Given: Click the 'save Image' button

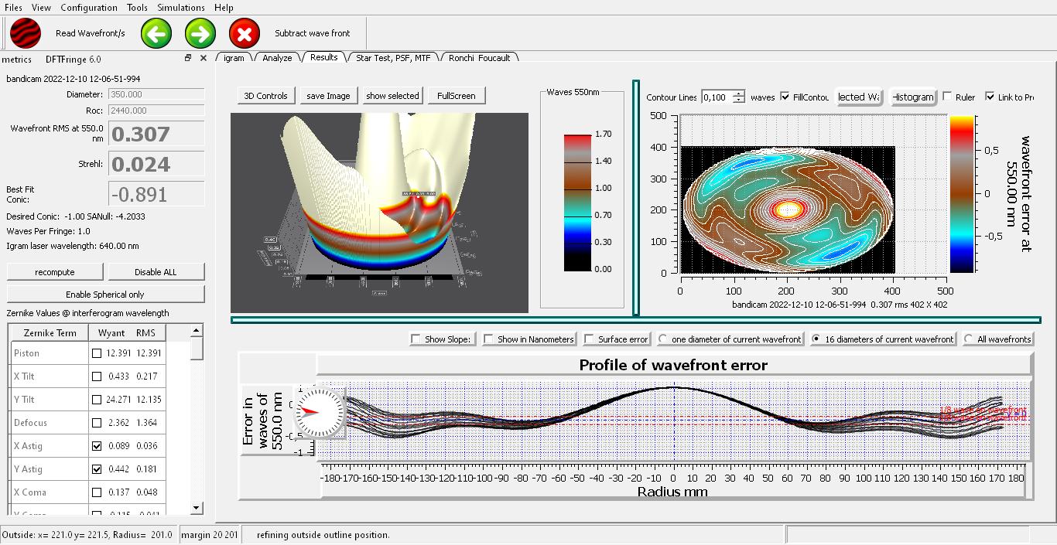Looking at the screenshot, I should [328, 96].
